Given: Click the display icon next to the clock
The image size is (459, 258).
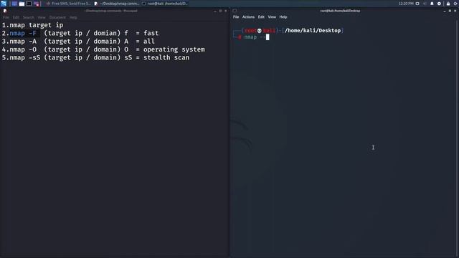Looking at the screenshot, I should click(x=417, y=4).
